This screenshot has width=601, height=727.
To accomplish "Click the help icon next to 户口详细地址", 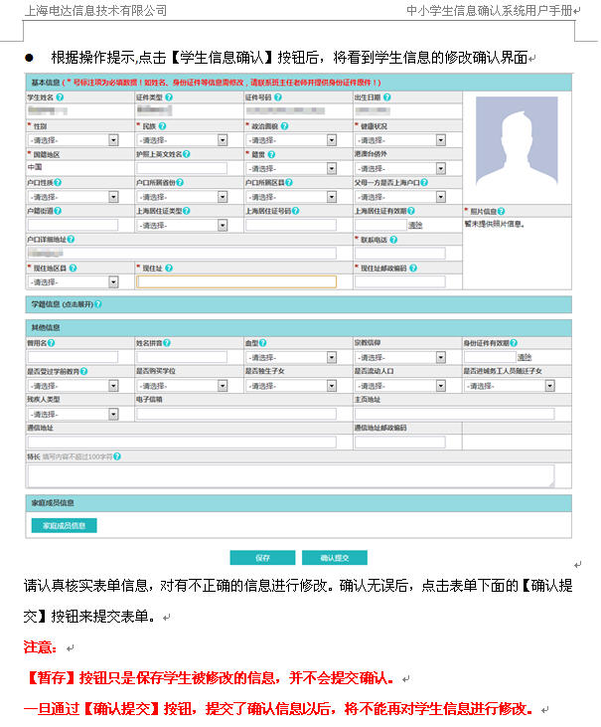I will click(72, 240).
